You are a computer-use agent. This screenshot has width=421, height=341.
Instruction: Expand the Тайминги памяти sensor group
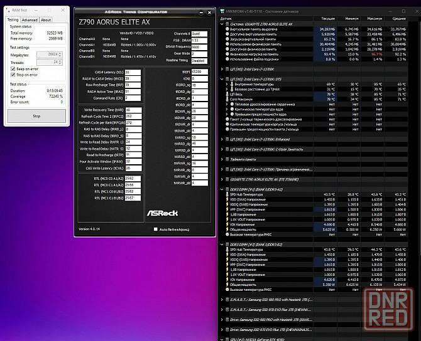pos(223,159)
